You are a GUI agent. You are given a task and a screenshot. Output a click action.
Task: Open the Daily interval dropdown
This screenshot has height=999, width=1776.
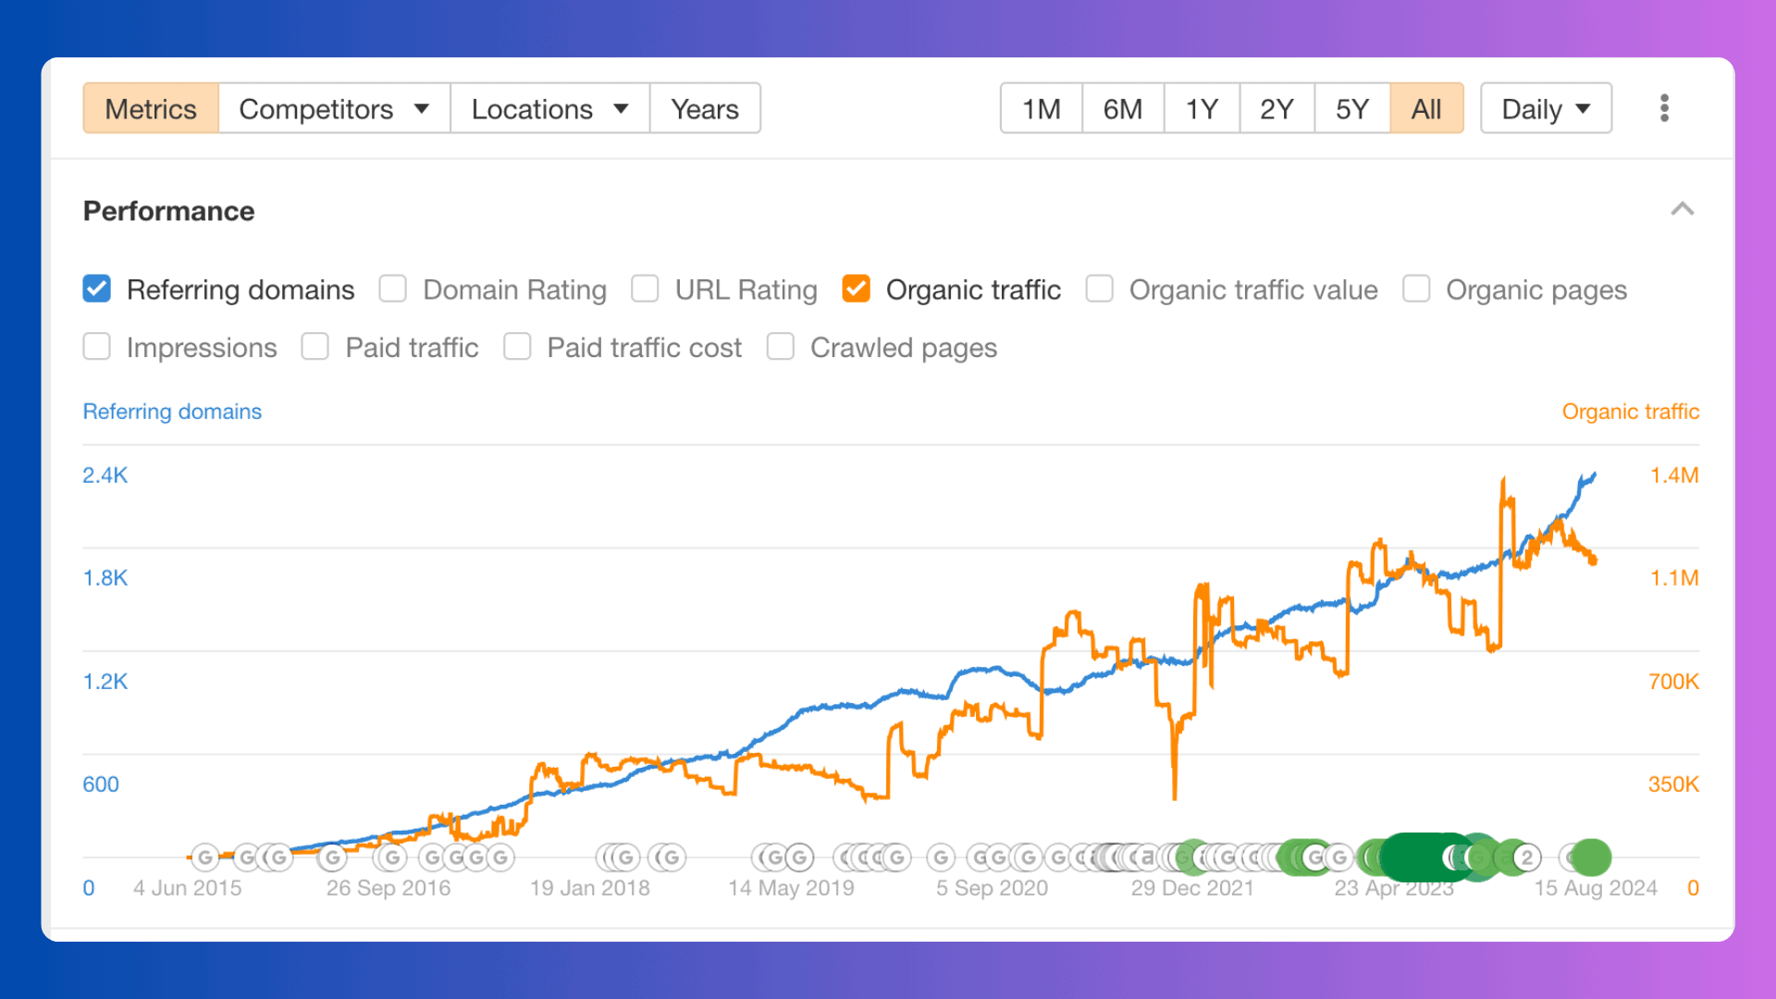click(x=1546, y=108)
